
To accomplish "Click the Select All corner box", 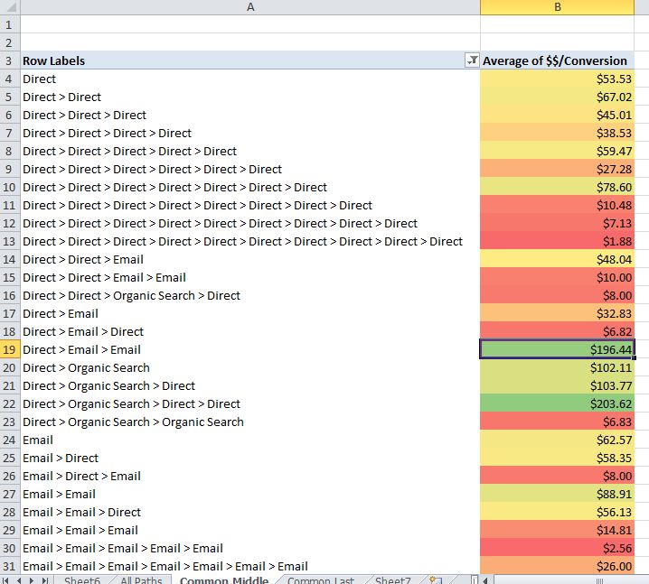I will 9,7.
